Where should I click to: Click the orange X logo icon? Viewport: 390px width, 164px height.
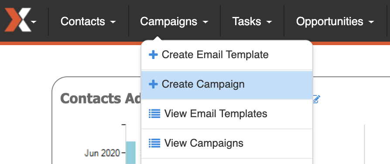point(18,20)
